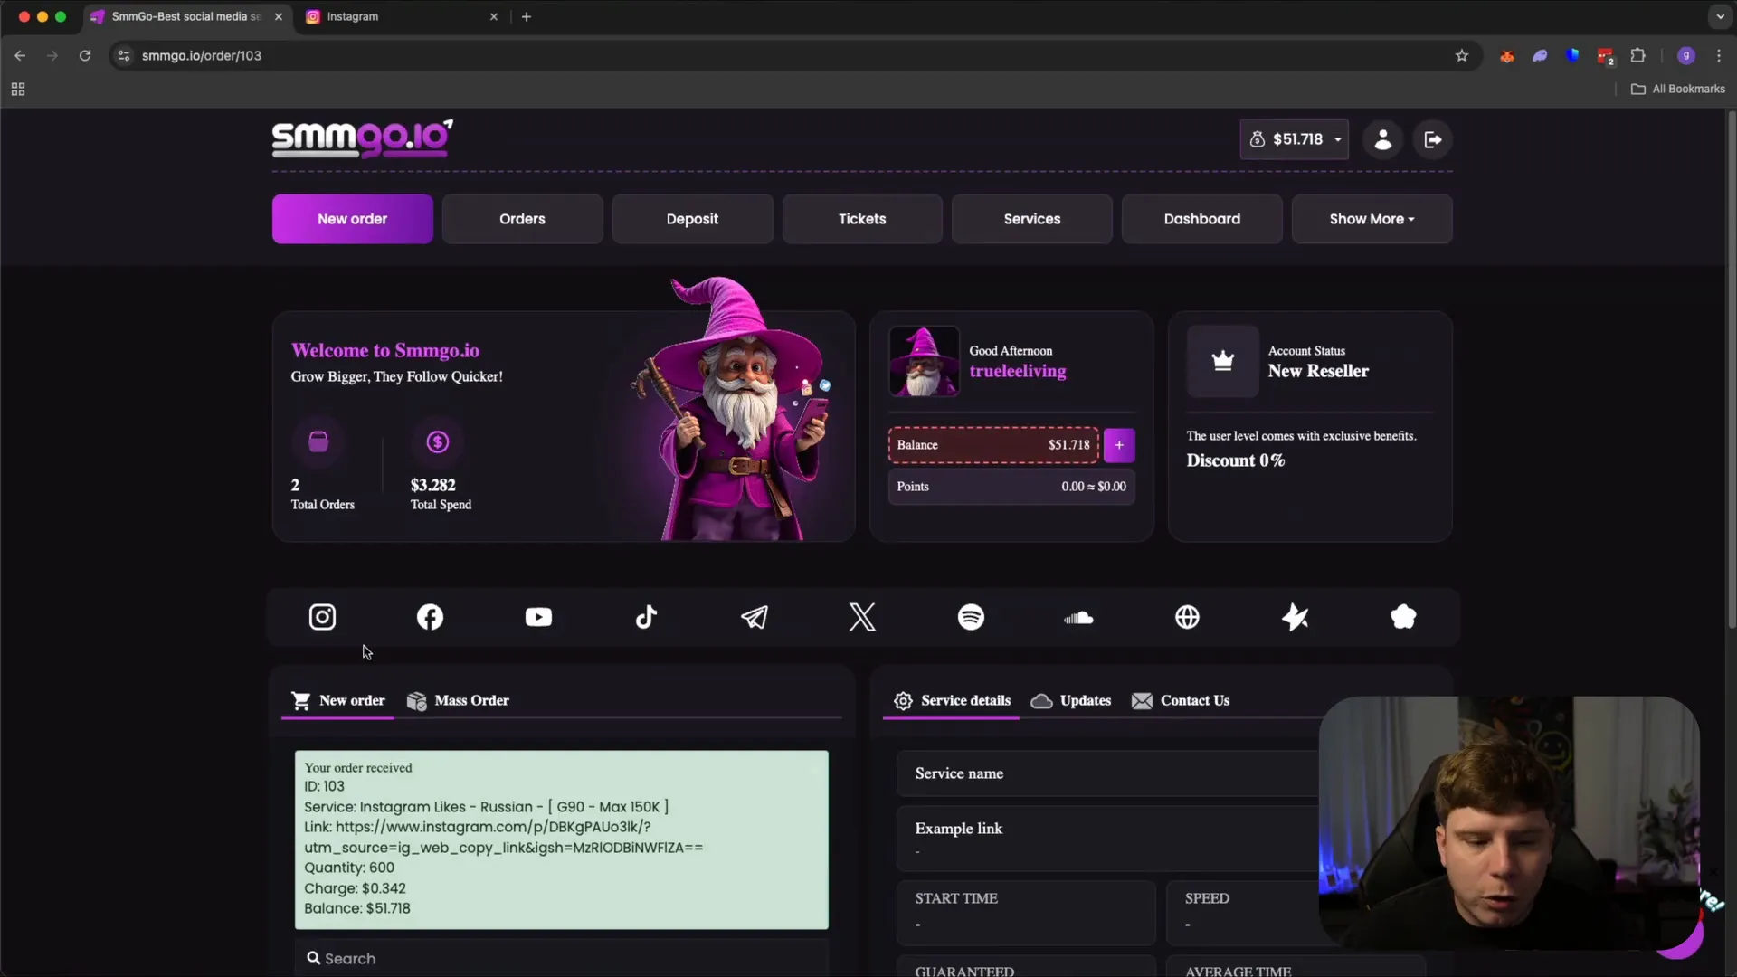
Task: Click the logout icon
Action: click(1433, 139)
